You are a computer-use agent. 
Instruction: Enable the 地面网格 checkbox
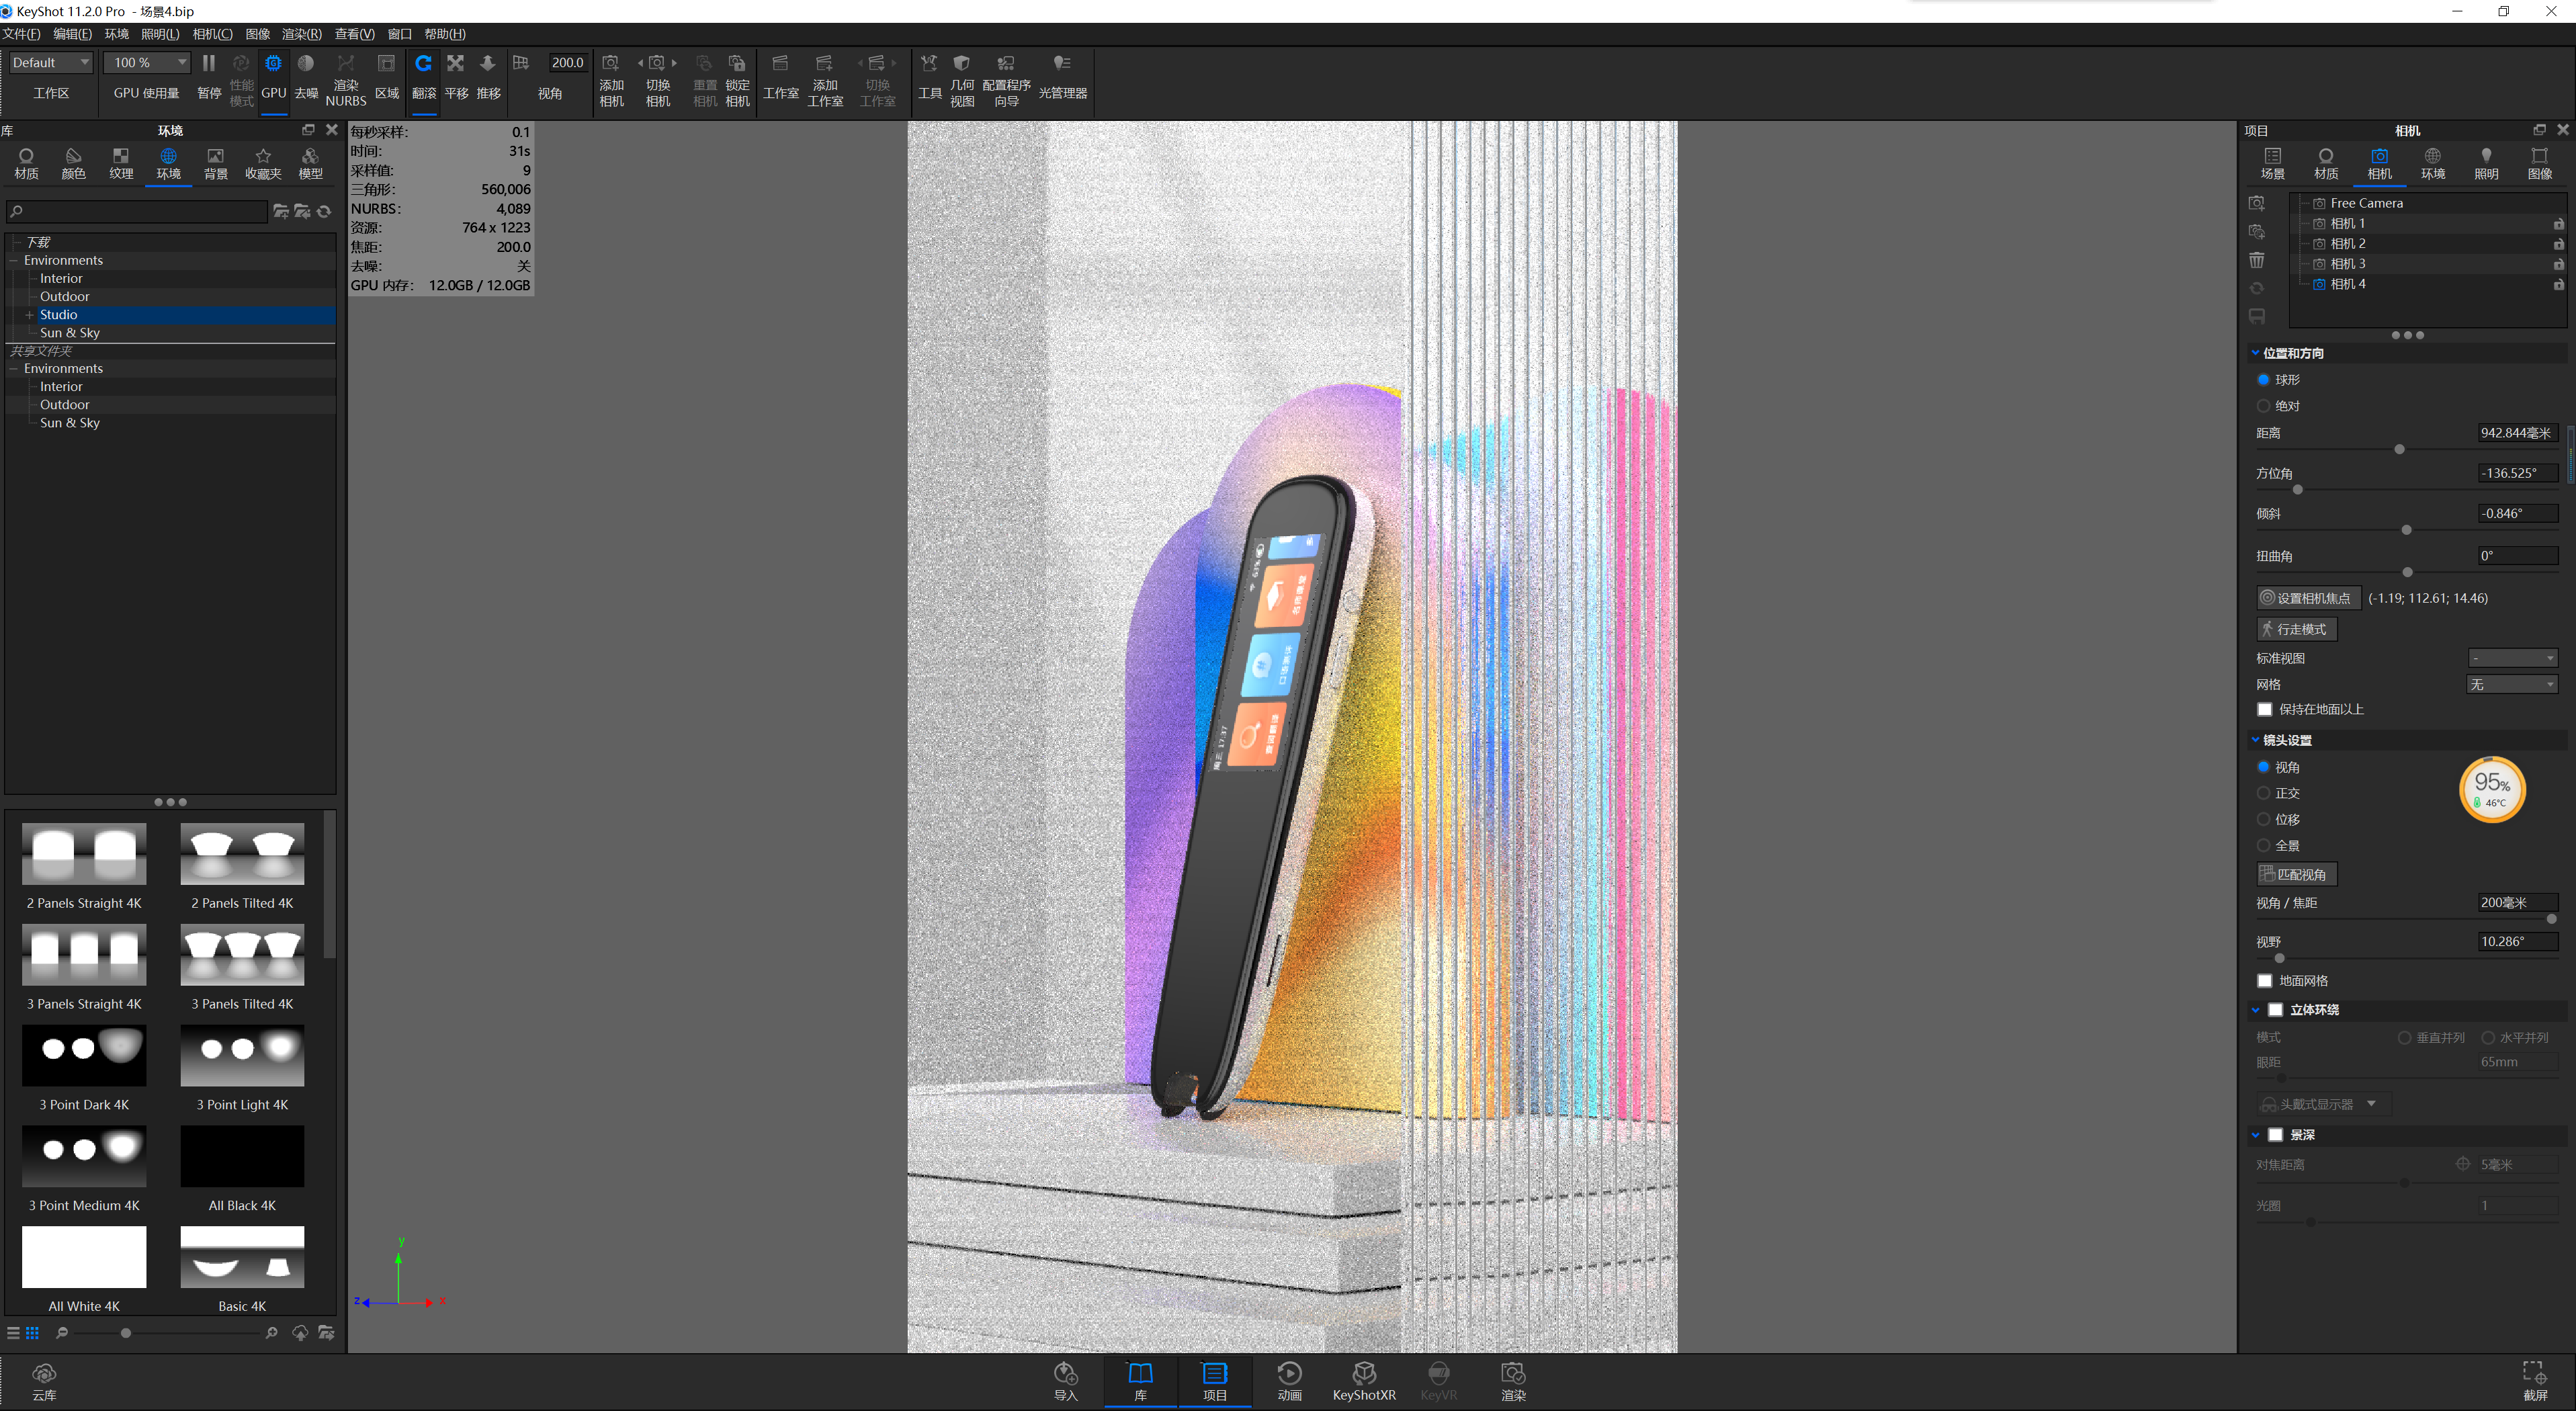[x=2265, y=981]
